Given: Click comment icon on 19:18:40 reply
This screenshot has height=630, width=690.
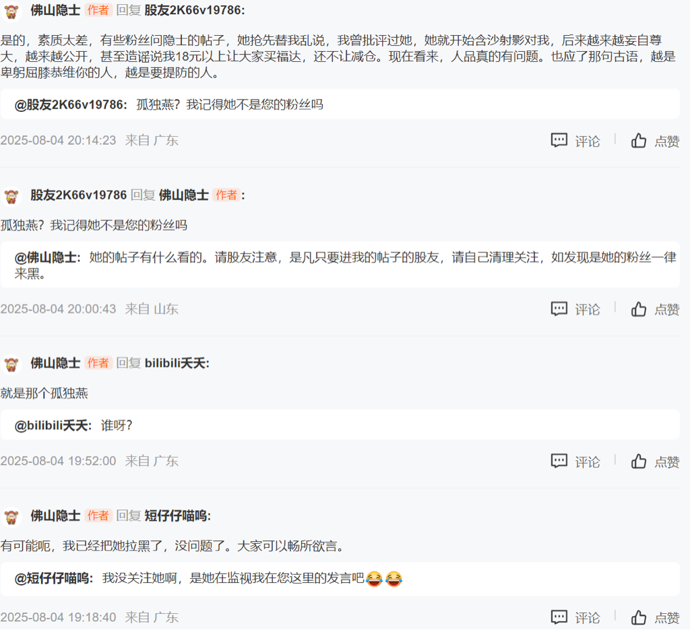Looking at the screenshot, I should 559,617.
